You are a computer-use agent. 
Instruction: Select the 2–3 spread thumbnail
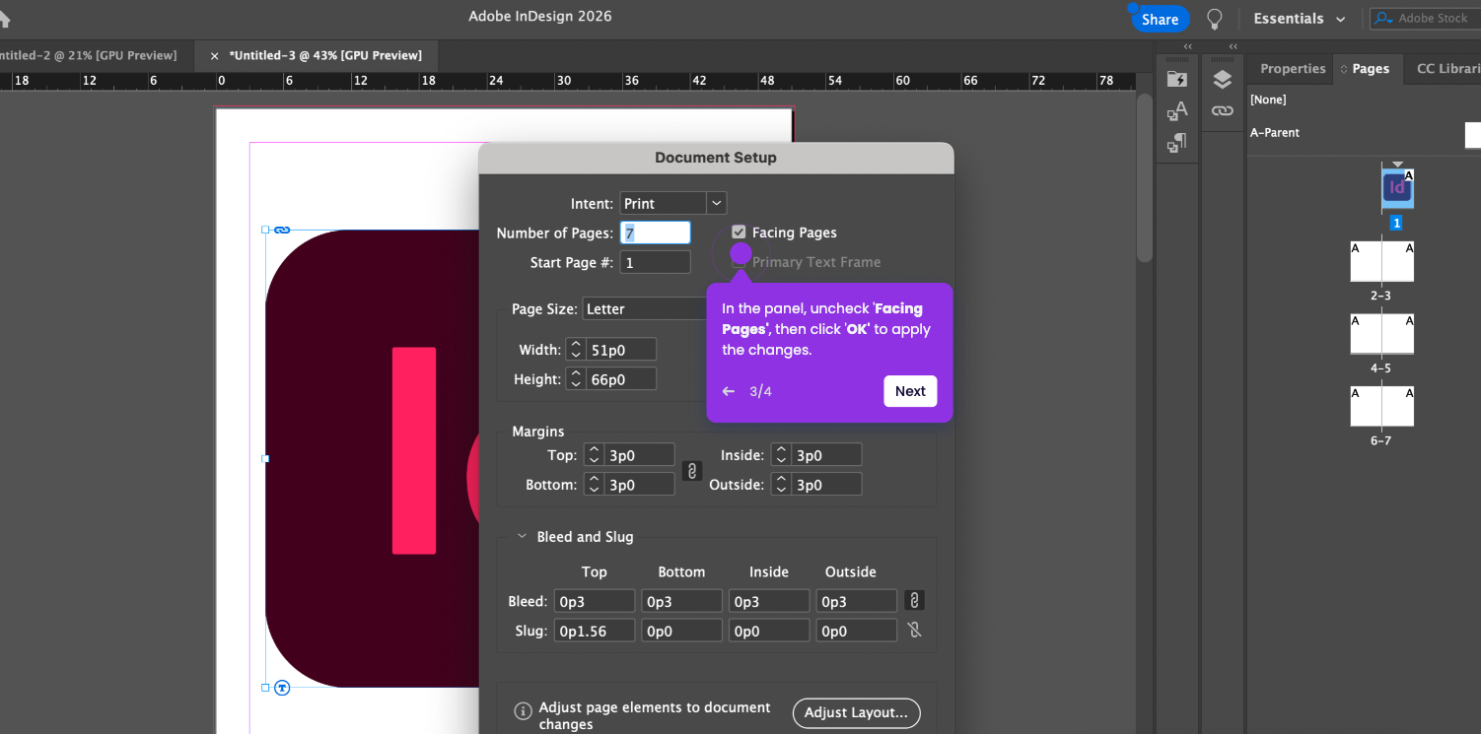tap(1381, 262)
